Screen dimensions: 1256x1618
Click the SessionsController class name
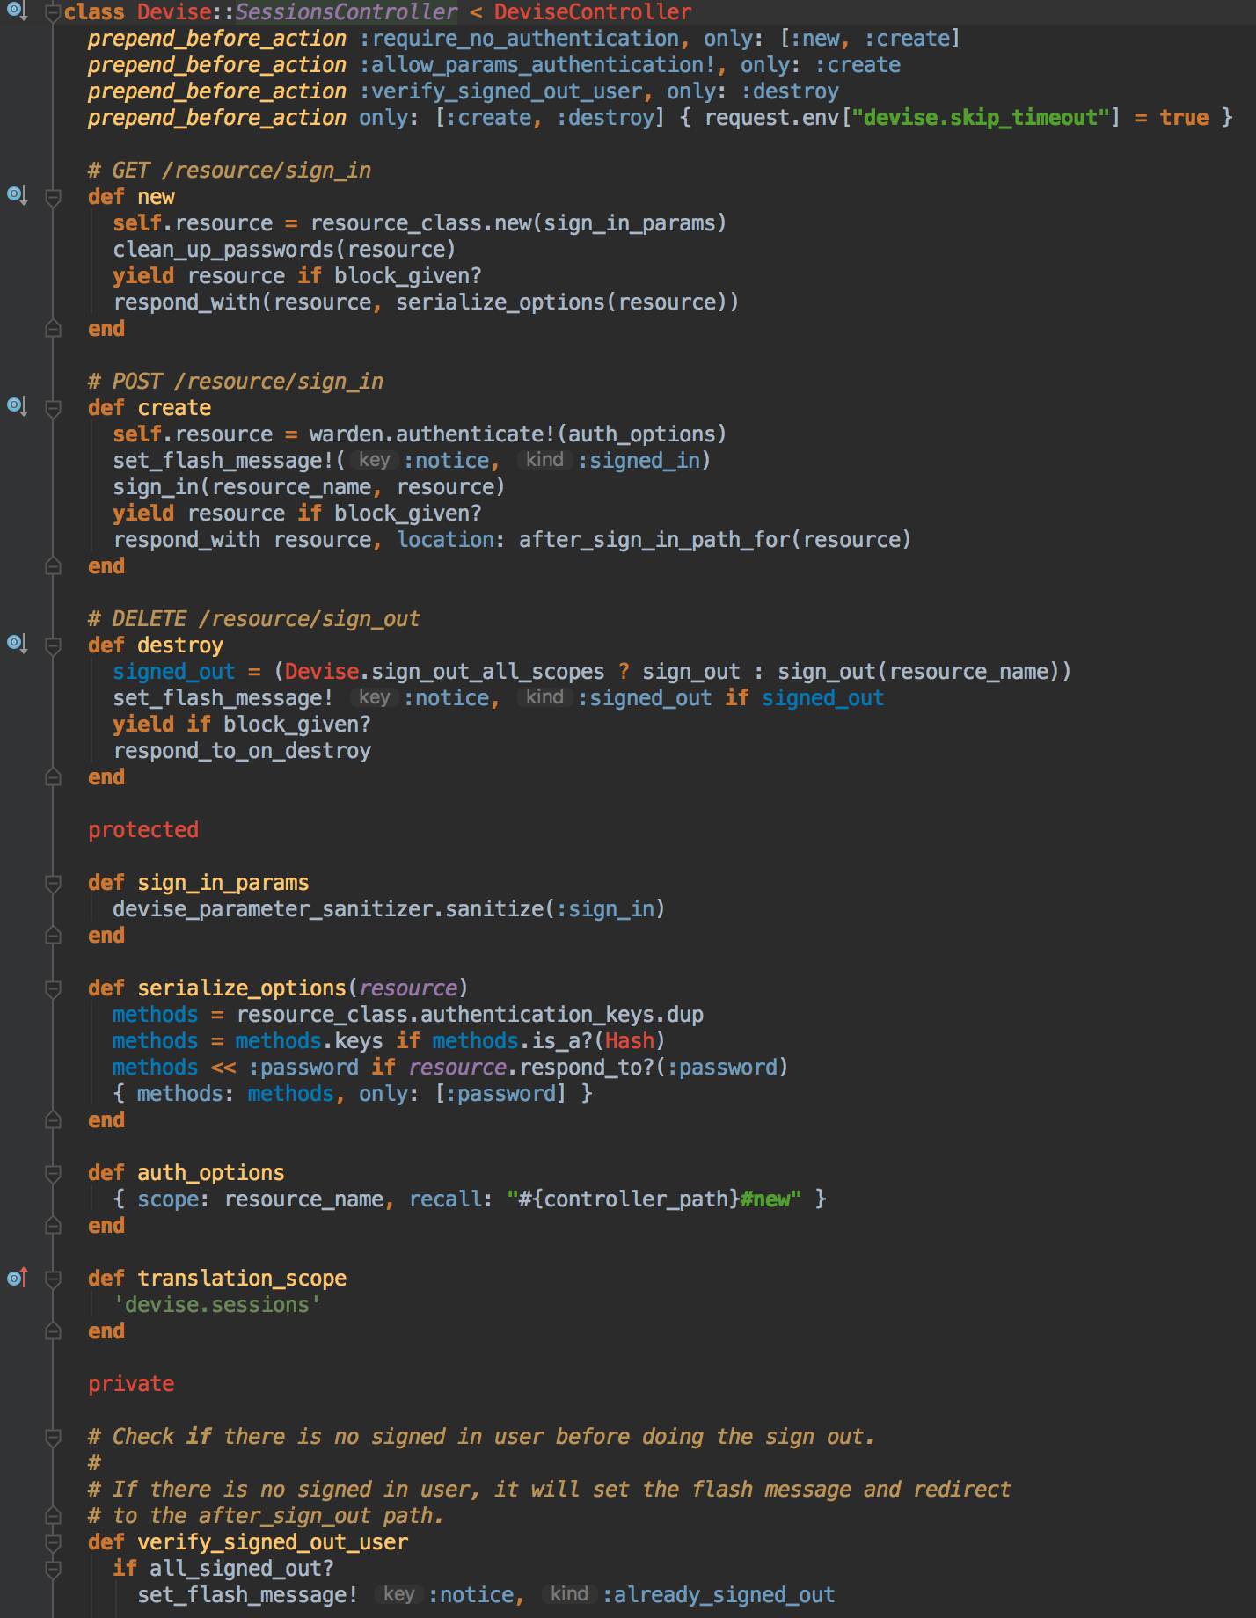[347, 12]
